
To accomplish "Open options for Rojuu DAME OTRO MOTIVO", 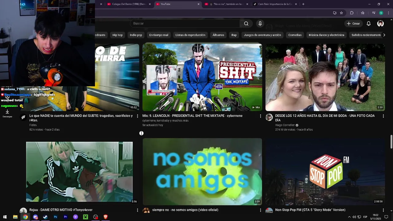I will pos(137,210).
